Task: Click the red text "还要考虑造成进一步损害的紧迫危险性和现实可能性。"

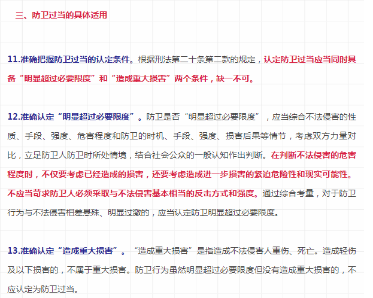Action: pyautogui.click(x=253, y=174)
